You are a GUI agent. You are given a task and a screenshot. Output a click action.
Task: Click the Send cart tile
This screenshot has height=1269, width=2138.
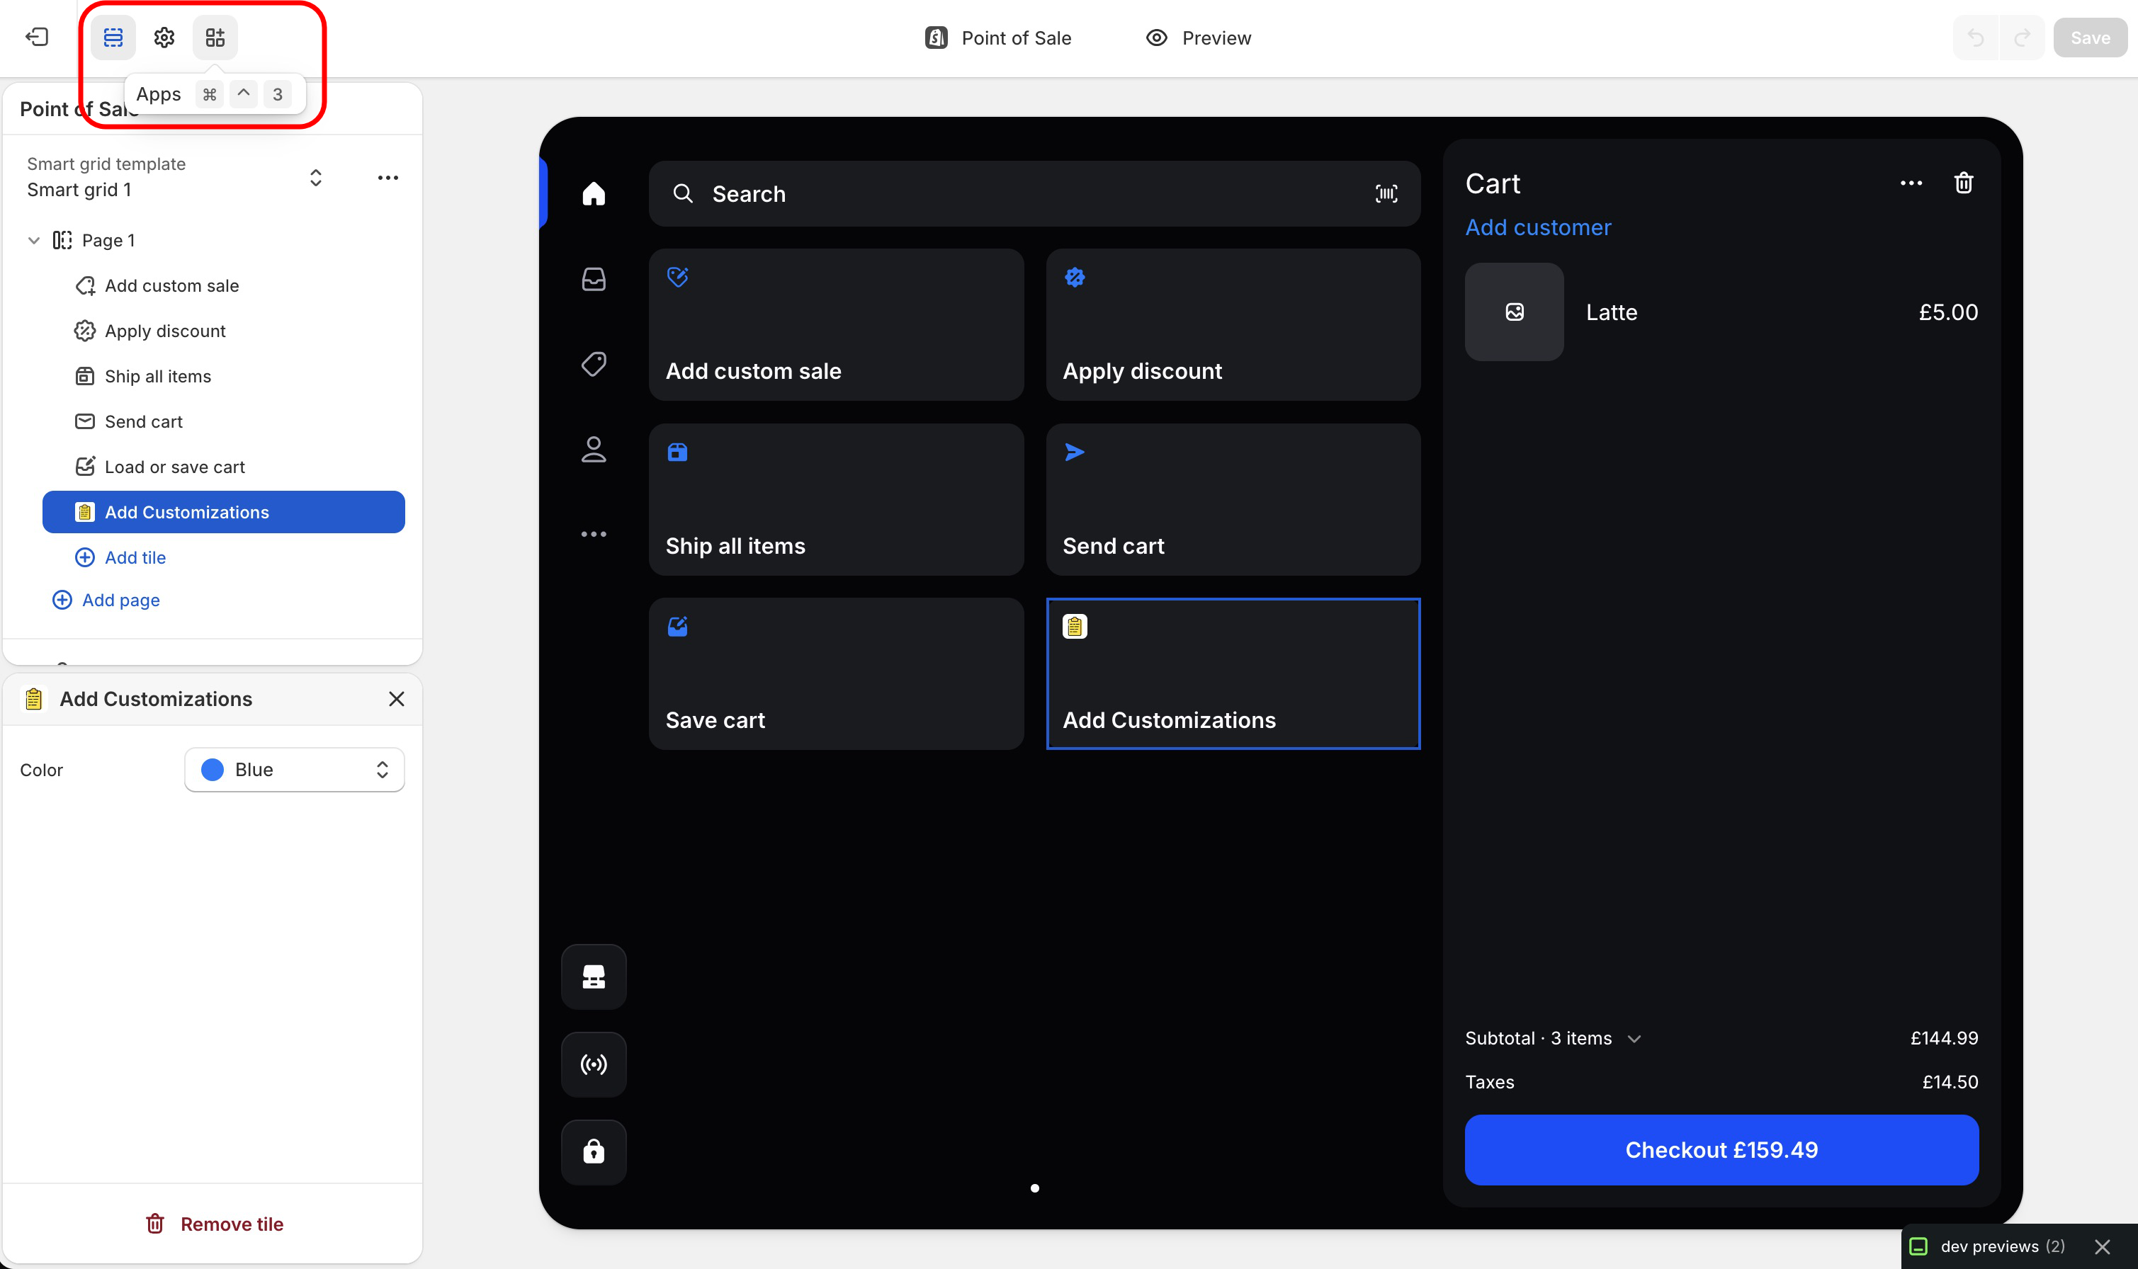1233,499
